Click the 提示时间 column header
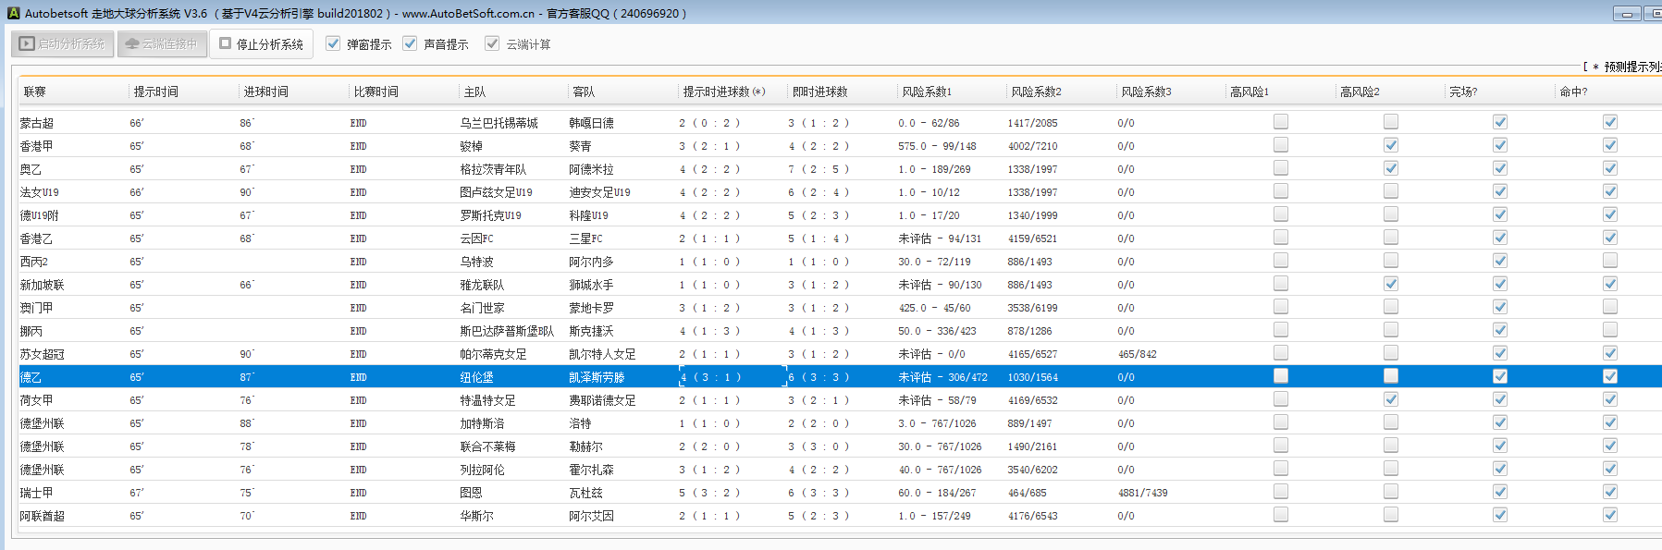1662x550 pixels. tap(155, 92)
